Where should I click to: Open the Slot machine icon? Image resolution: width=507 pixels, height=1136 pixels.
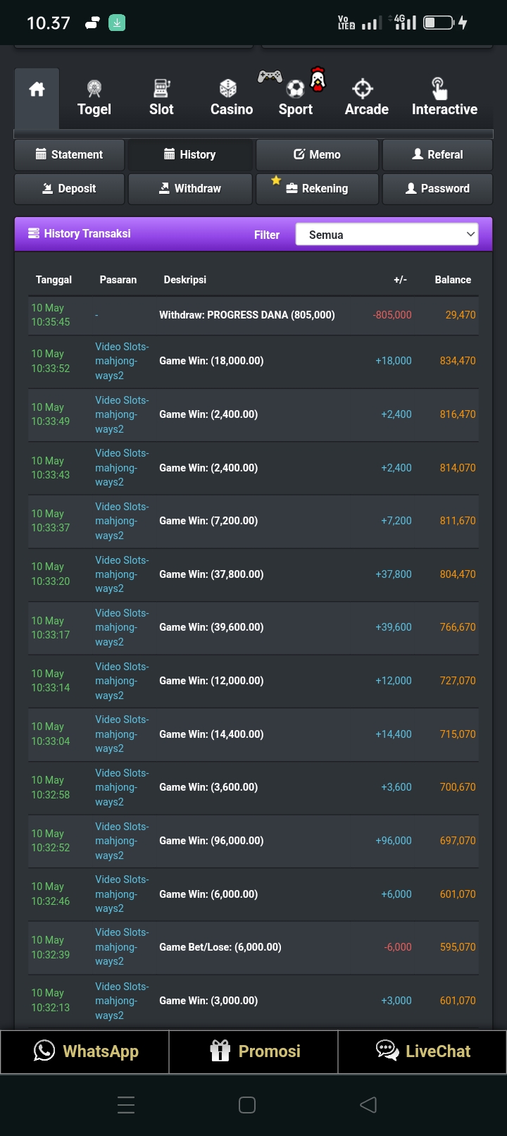coord(161,89)
